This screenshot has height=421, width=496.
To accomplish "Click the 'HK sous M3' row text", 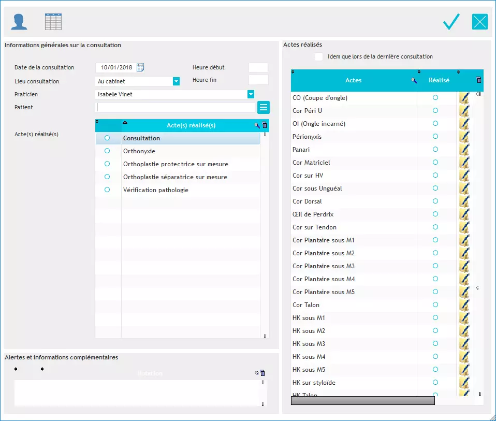I will click(309, 344).
